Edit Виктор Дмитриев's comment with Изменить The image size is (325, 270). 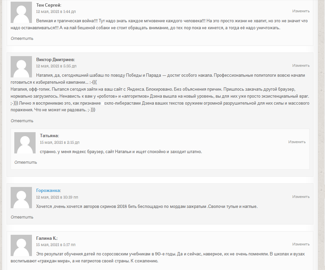coord(301,65)
